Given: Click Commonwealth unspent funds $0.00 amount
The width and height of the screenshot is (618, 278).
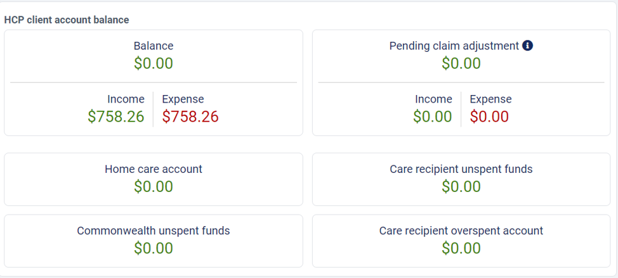Looking at the screenshot, I should click(154, 248).
